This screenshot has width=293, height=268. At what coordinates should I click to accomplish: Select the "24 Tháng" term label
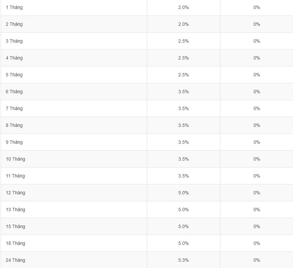(x=15, y=260)
